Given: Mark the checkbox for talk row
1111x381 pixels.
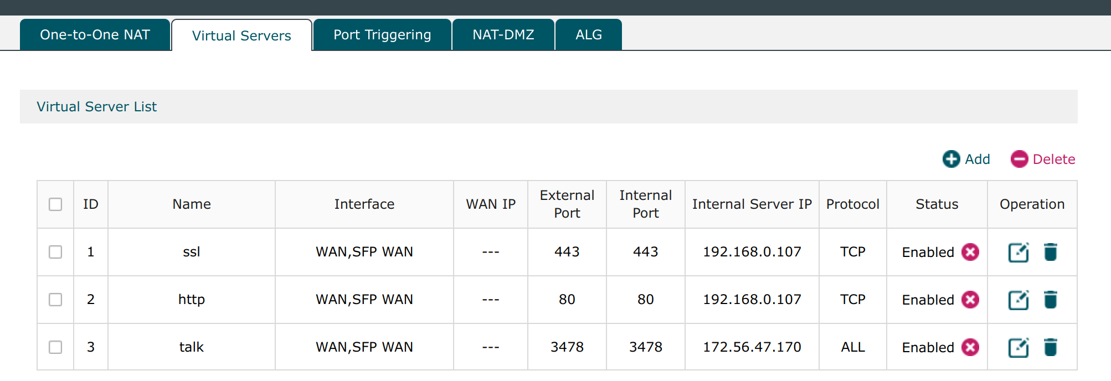Looking at the screenshot, I should [55, 347].
